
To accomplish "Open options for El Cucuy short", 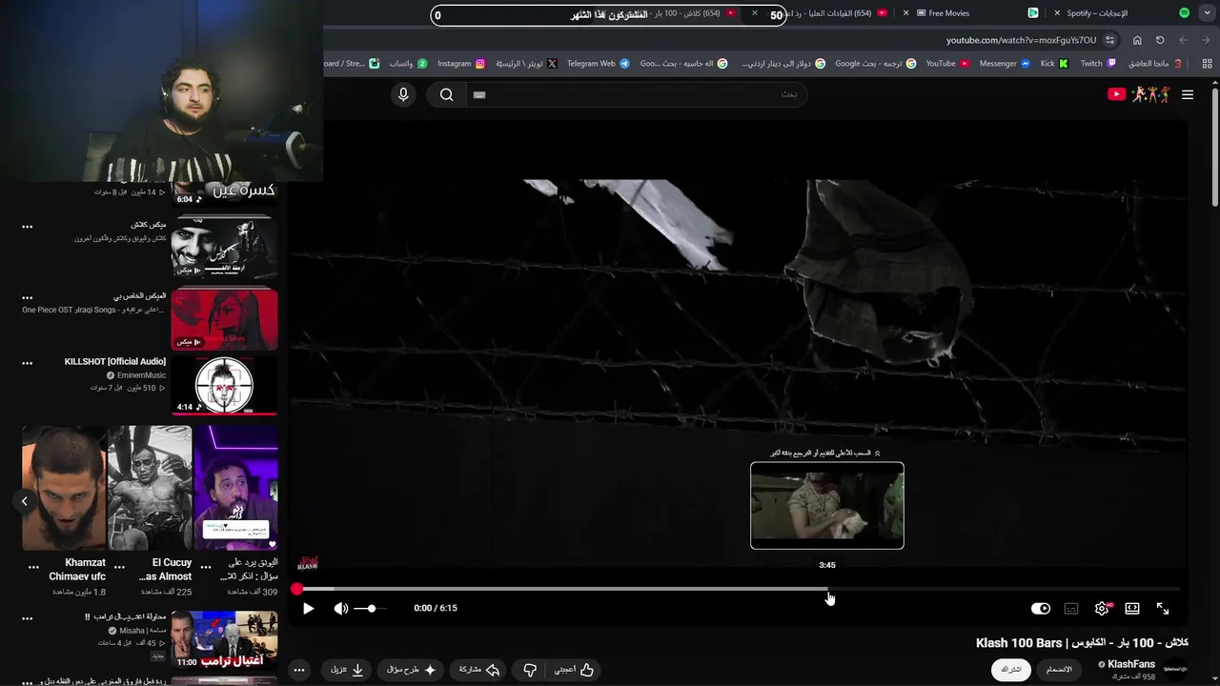I will tap(119, 566).
